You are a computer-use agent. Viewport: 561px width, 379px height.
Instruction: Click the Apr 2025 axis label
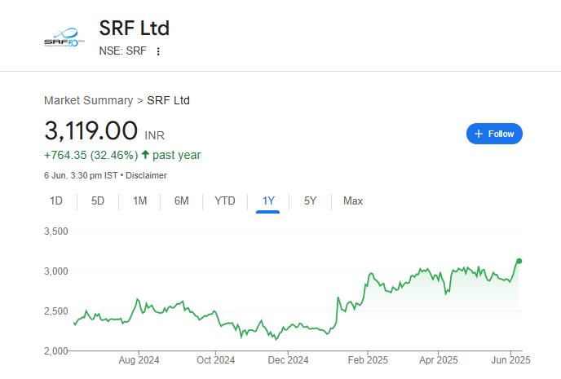coord(439,360)
